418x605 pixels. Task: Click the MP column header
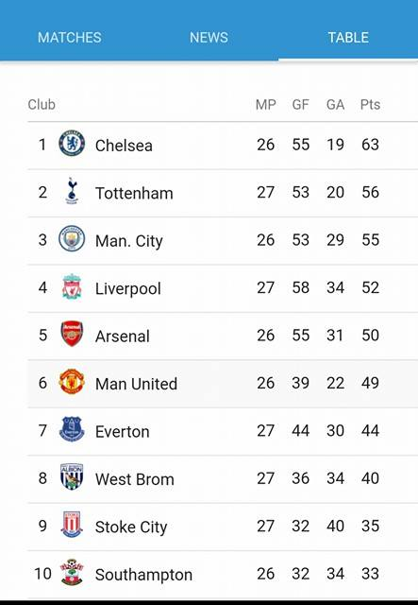click(x=266, y=105)
